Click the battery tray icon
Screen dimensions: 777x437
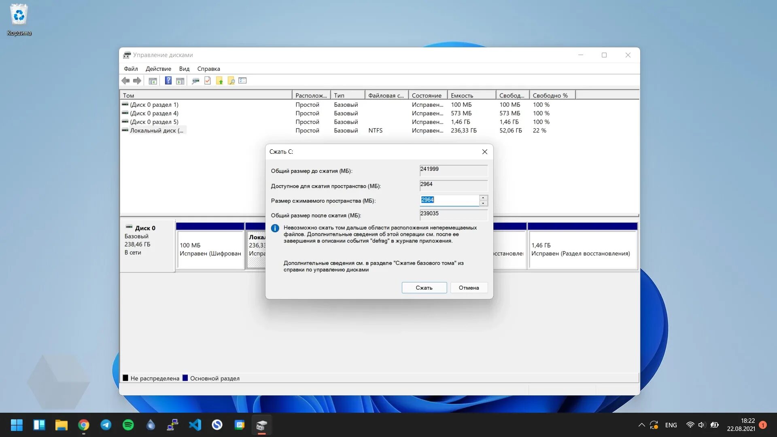pyautogui.click(x=715, y=425)
